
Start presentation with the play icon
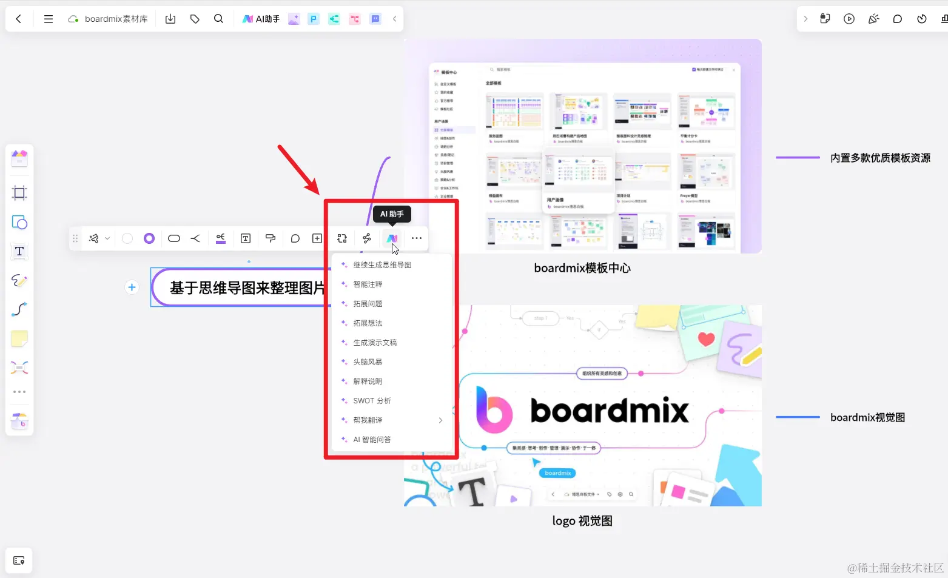point(849,19)
